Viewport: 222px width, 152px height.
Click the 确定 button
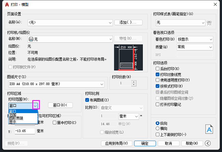tap(145, 143)
